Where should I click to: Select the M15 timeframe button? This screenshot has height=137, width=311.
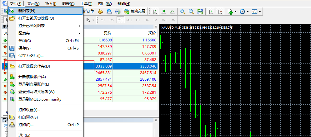click(120, 20)
